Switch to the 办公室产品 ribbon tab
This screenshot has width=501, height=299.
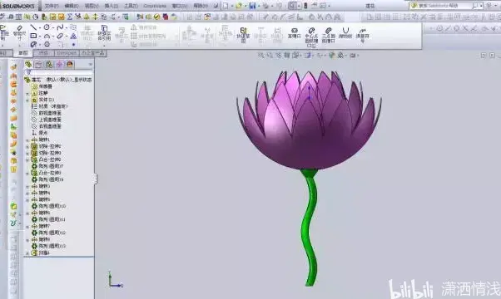[x=92, y=53]
